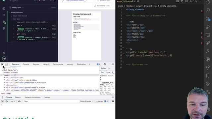Switch to Elements tab in DevTools
The height and width of the screenshot is (119, 212).
tap(16, 64)
